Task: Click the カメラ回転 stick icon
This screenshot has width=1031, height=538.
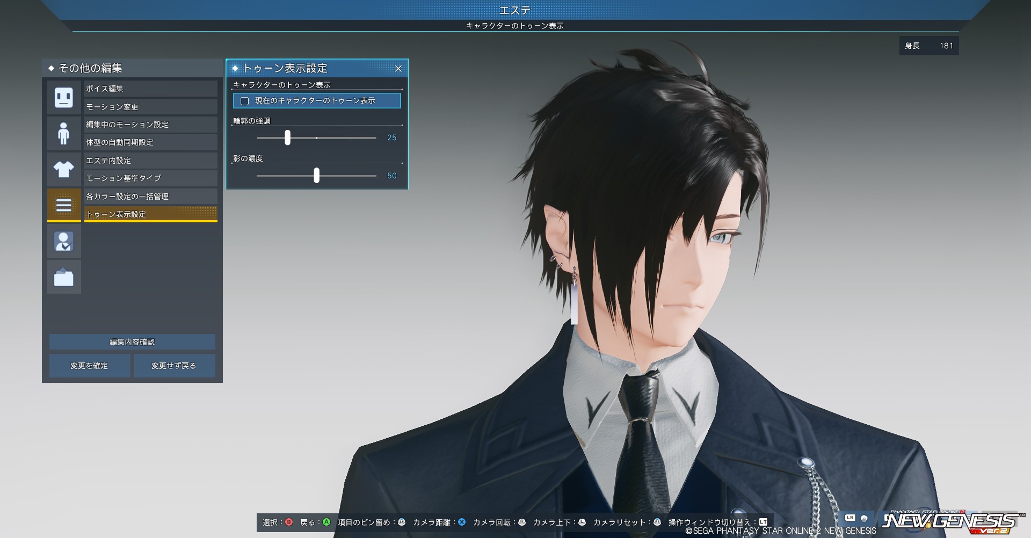Action: click(521, 522)
